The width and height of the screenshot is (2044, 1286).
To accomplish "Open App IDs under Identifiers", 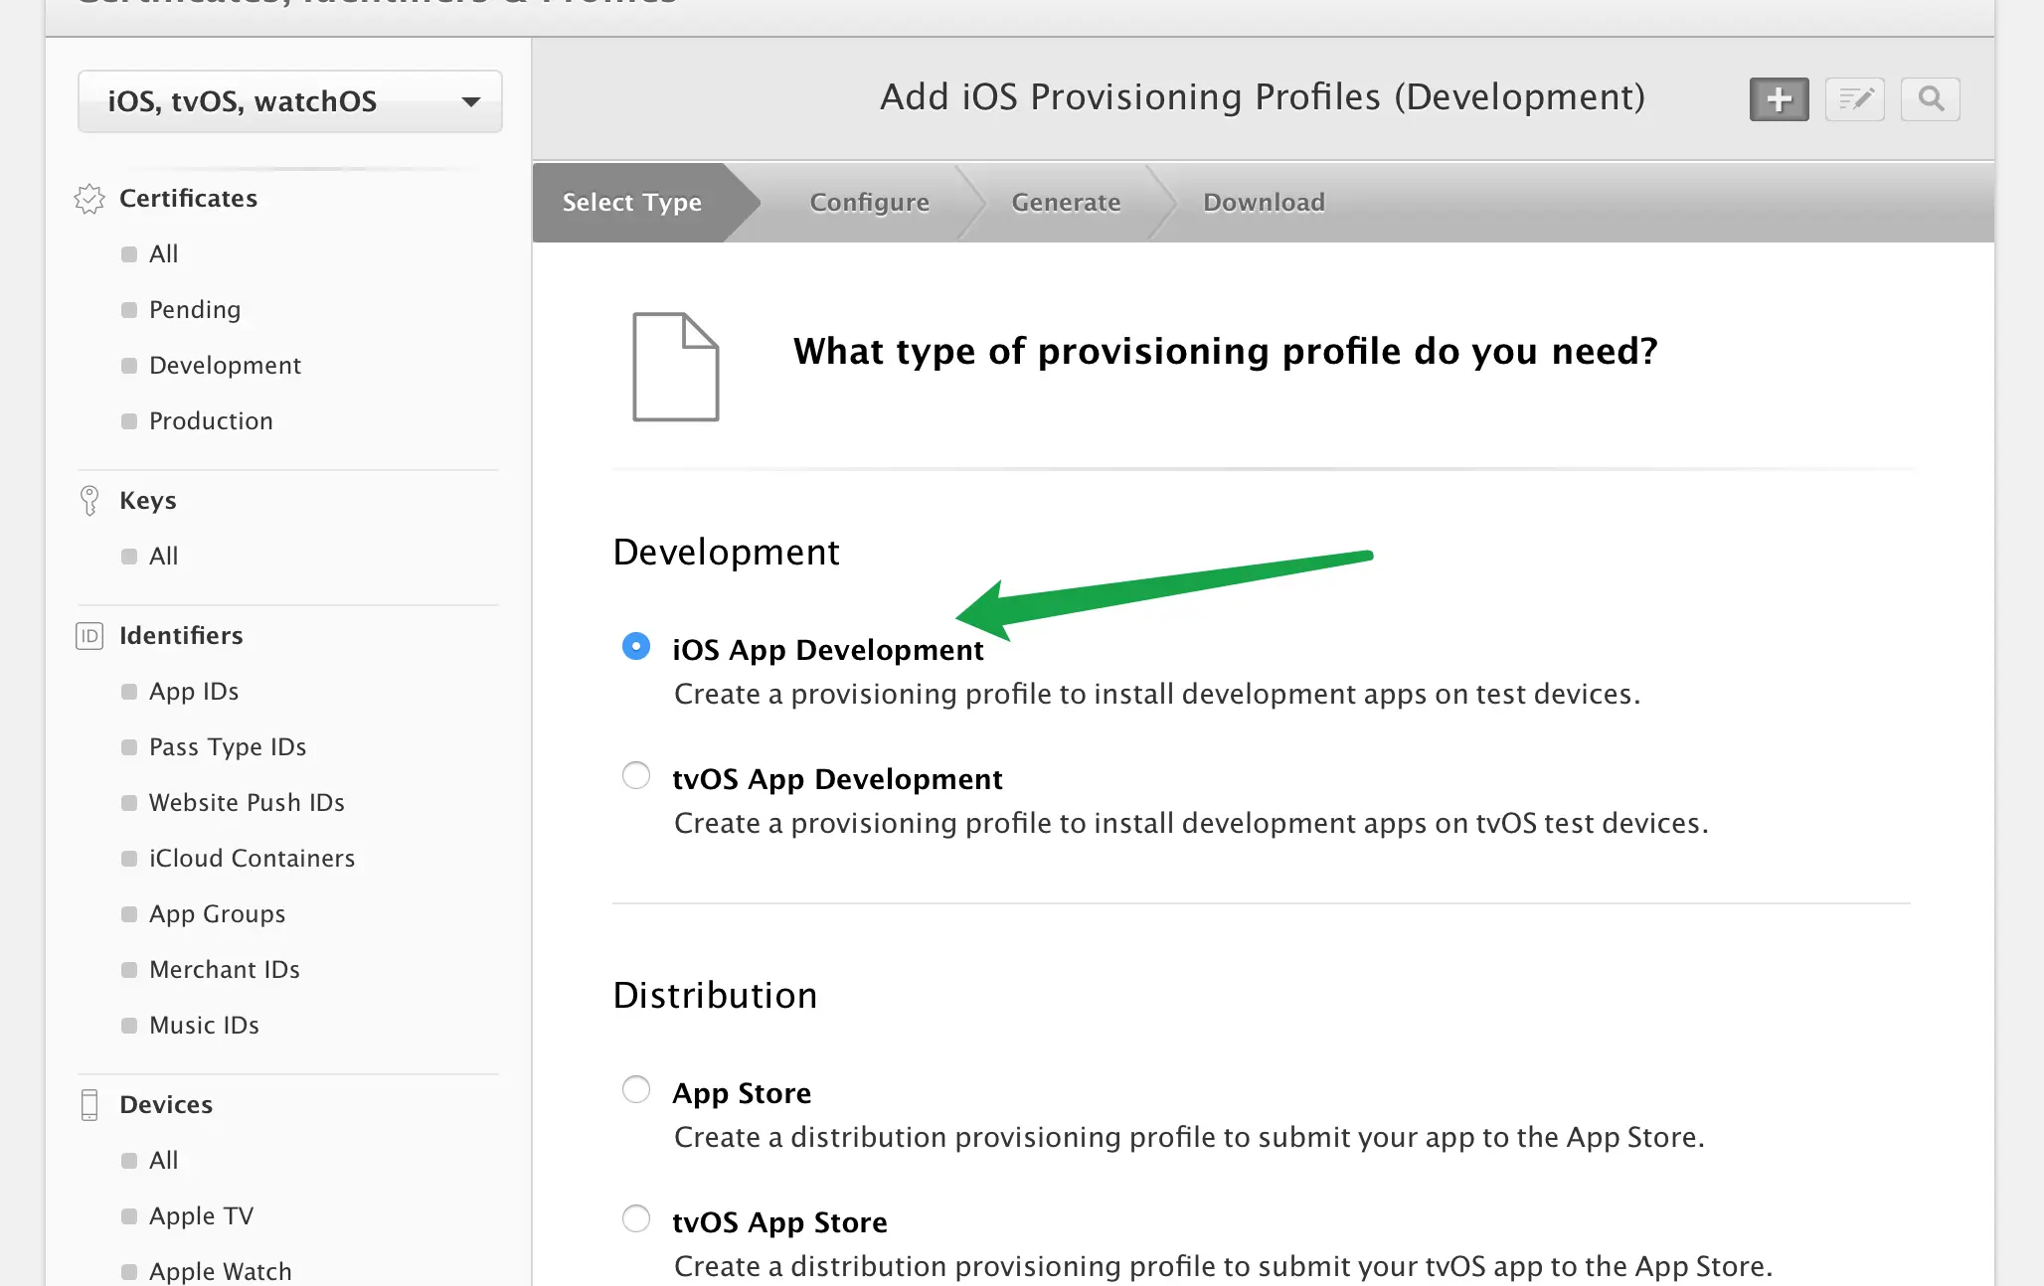I will coord(194,692).
